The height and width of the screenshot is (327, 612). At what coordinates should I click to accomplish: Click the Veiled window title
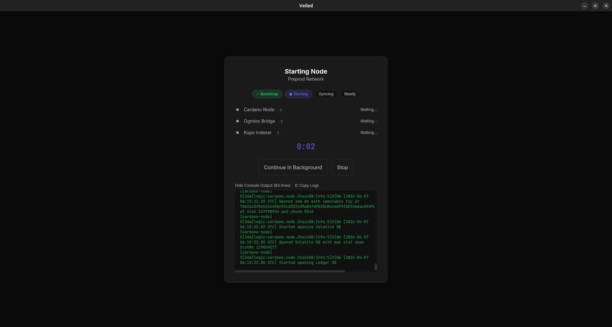306,6
